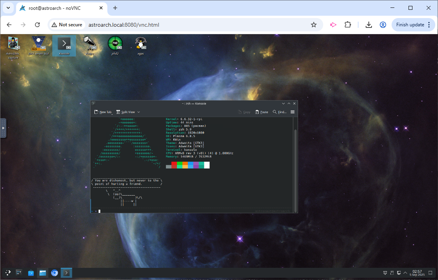Open the browser tab search dropdown
This screenshot has height=280, width=438.
tap(8, 8)
